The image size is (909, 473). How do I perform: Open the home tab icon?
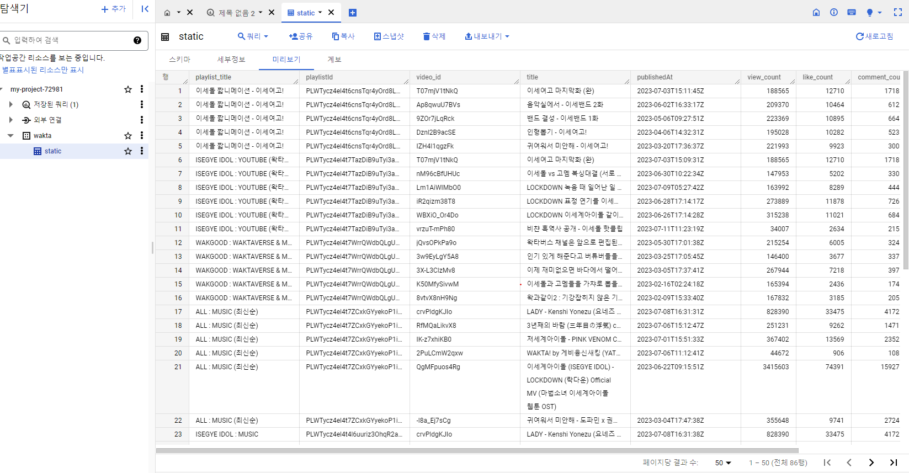tap(167, 13)
